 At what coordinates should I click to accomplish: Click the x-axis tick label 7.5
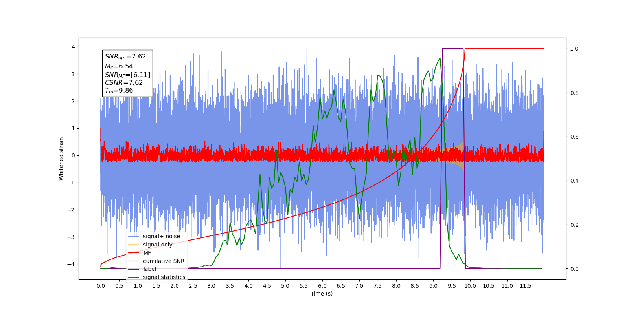[x=378, y=286]
